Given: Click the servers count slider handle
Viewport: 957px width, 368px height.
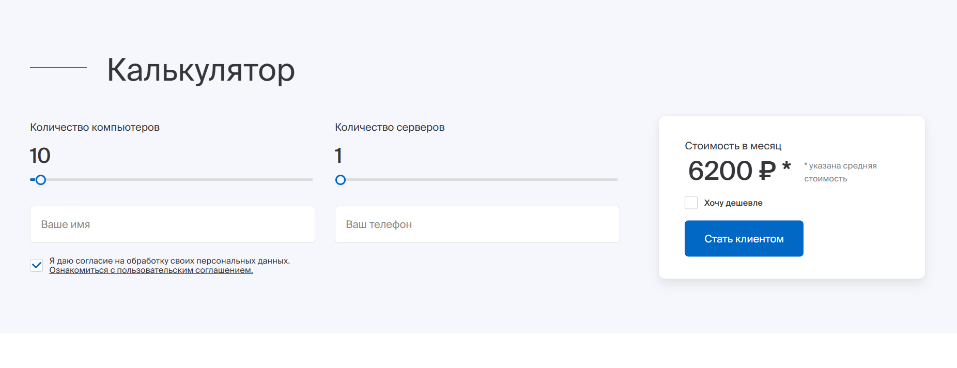Looking at the screenshot, I should (x=341, y=180).
